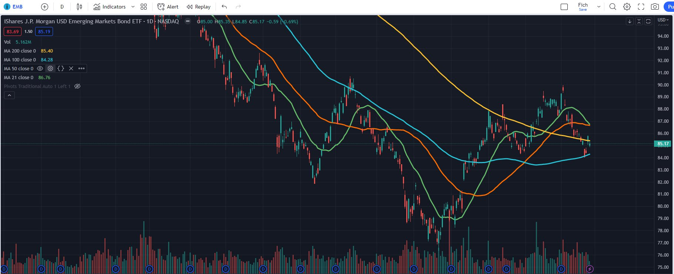Open chart settings gear in top toolbar
The height and width of the screenshot is (274, 674).
pos(627,7)
